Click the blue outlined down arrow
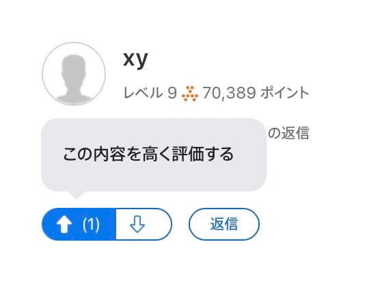 pos(137,224)
